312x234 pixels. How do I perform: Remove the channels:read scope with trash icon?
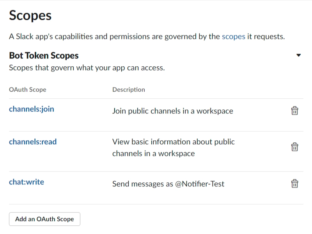(295, 147)
